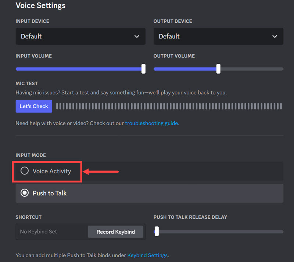Click the unfilled gray Output Volume track
The height and width of the screenshot is (262, 294).
click(252, 69)
